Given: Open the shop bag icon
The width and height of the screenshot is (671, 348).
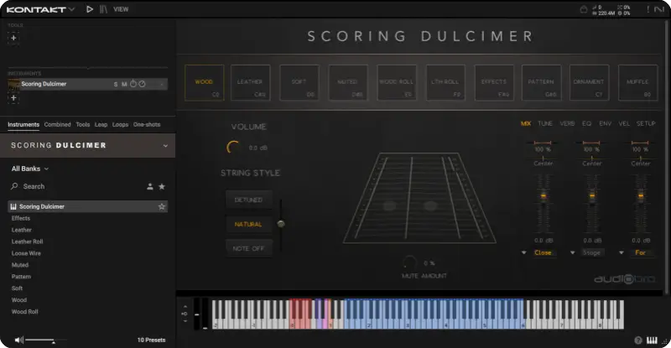Looking at the screenshot, I should (x=583, y=9).
